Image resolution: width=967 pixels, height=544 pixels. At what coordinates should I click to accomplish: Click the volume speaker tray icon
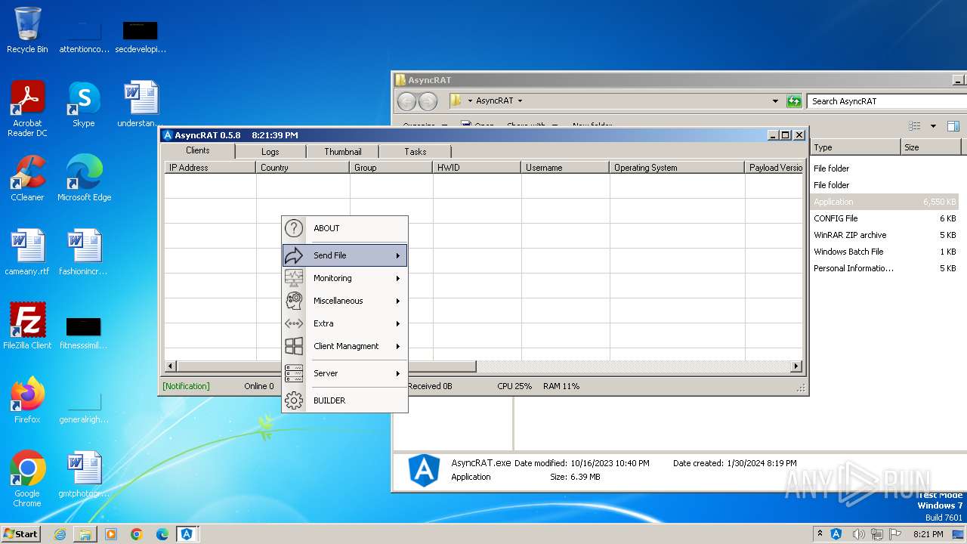coord(859,534)
